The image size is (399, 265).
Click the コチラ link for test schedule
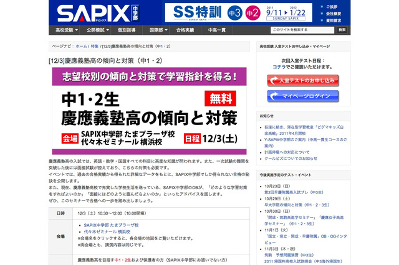coord(279,67)
